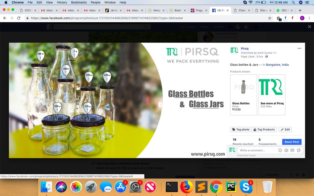The width and height of the screenshot is (314, 196).
Task: Open Chrome from the dock
Action: pos(216,187)
